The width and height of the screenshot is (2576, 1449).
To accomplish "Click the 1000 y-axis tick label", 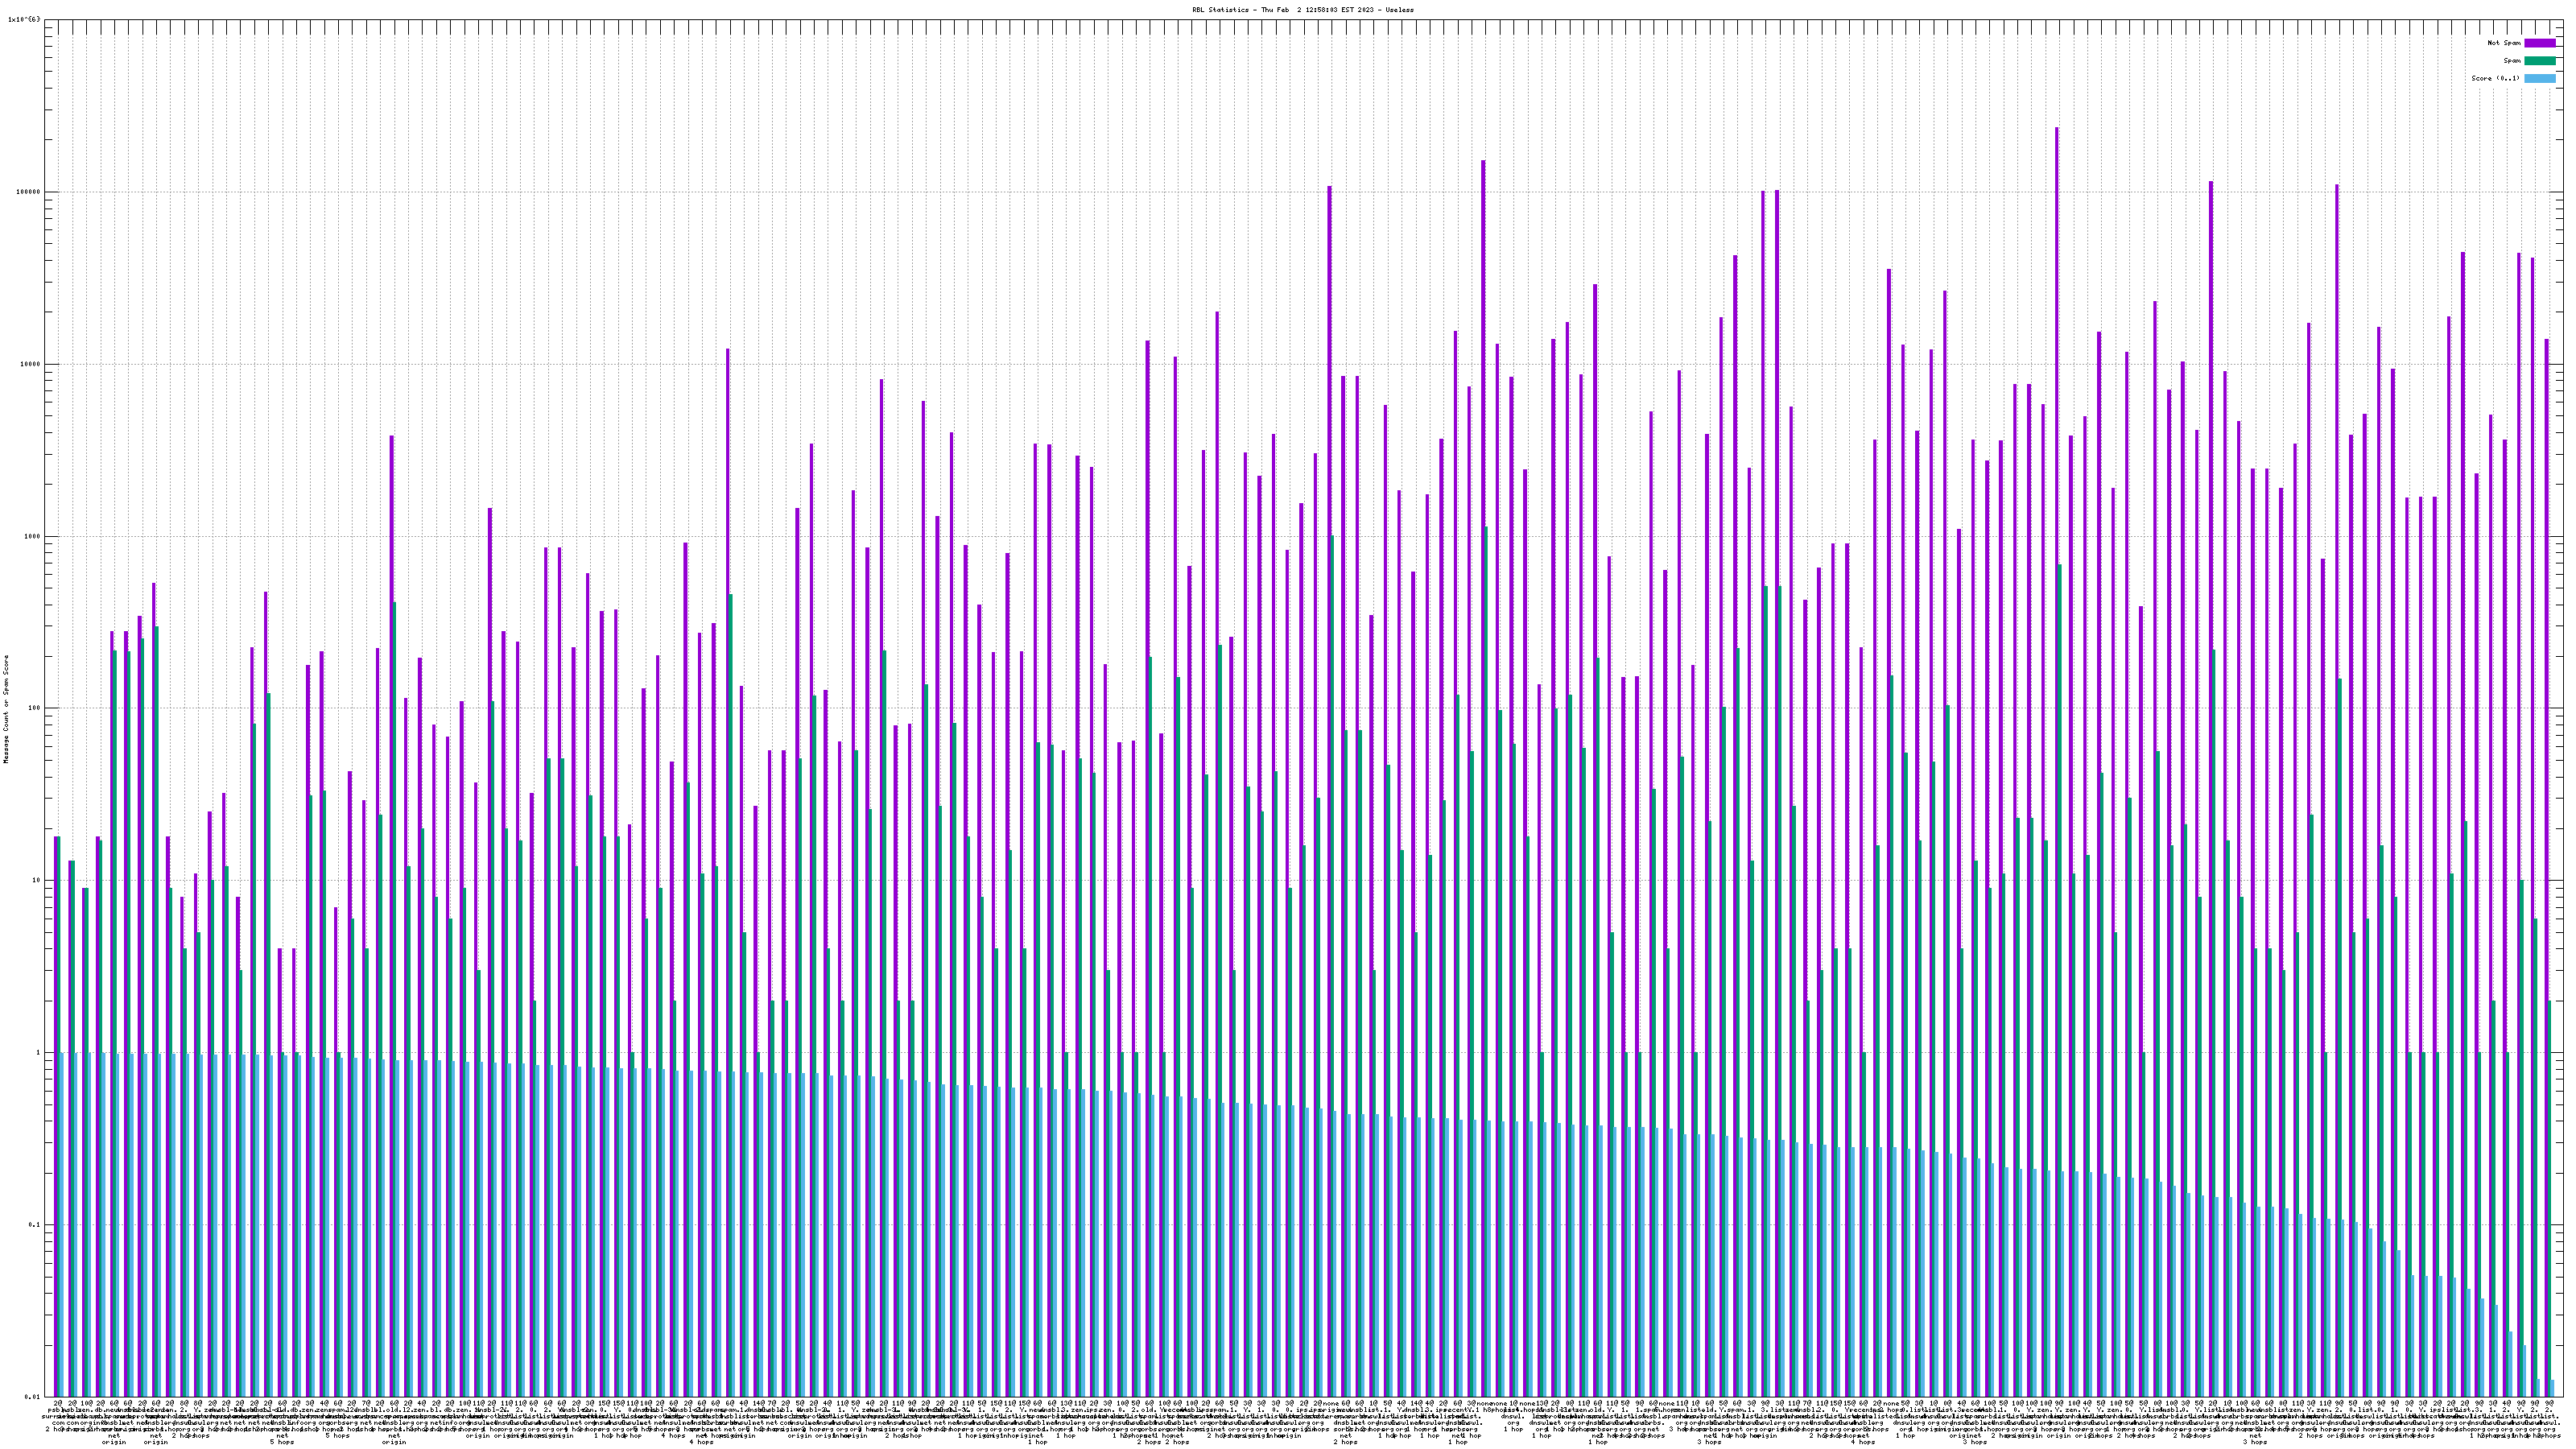I will click(x=33, y=536).
